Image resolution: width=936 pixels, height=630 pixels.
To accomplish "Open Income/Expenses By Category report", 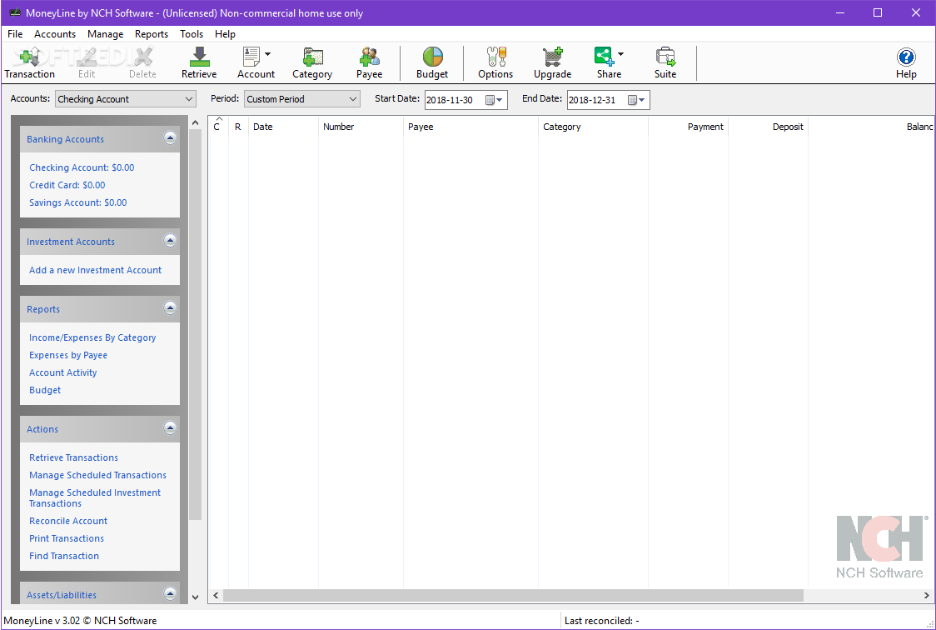I will tap(92, 337).
